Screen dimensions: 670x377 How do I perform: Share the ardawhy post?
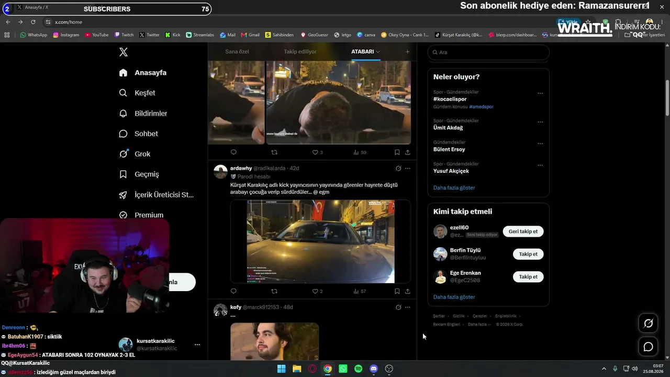pyautogui.click(x=408, y=291)
